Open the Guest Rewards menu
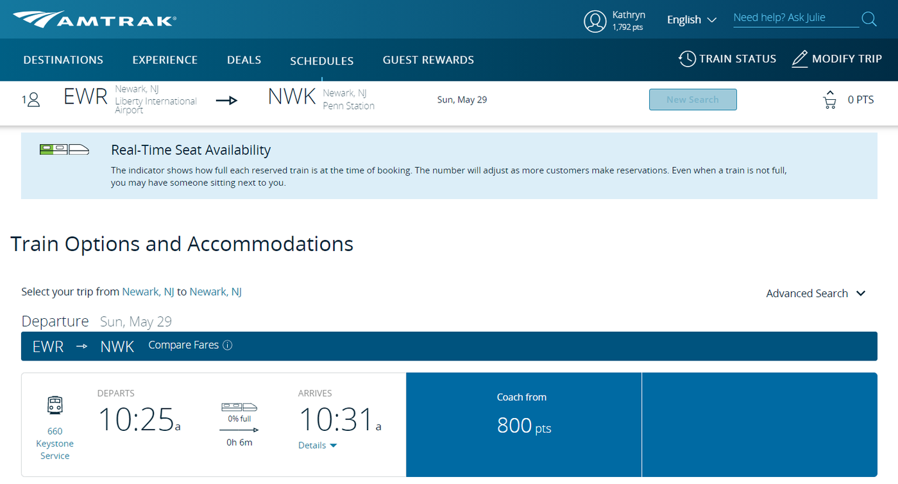 (428, 60)
